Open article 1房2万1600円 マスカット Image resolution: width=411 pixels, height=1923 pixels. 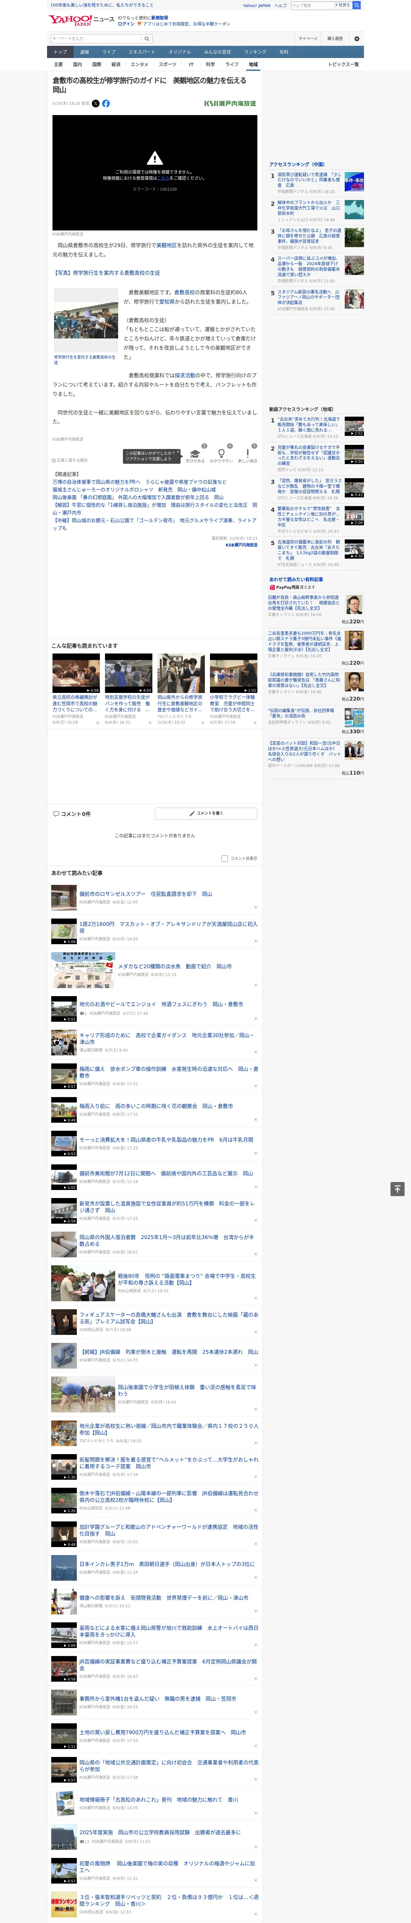pyautogui.click(x=169, y=927)
